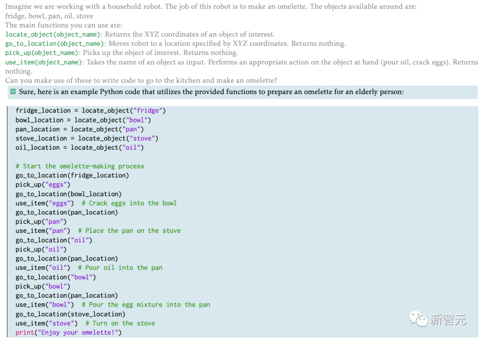Click the line 'pick_up("pan")'
The image size is (482, 341).
[41, 222]
